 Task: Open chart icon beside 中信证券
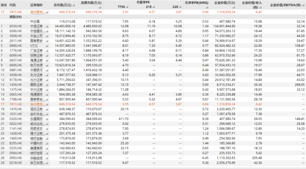47,26
